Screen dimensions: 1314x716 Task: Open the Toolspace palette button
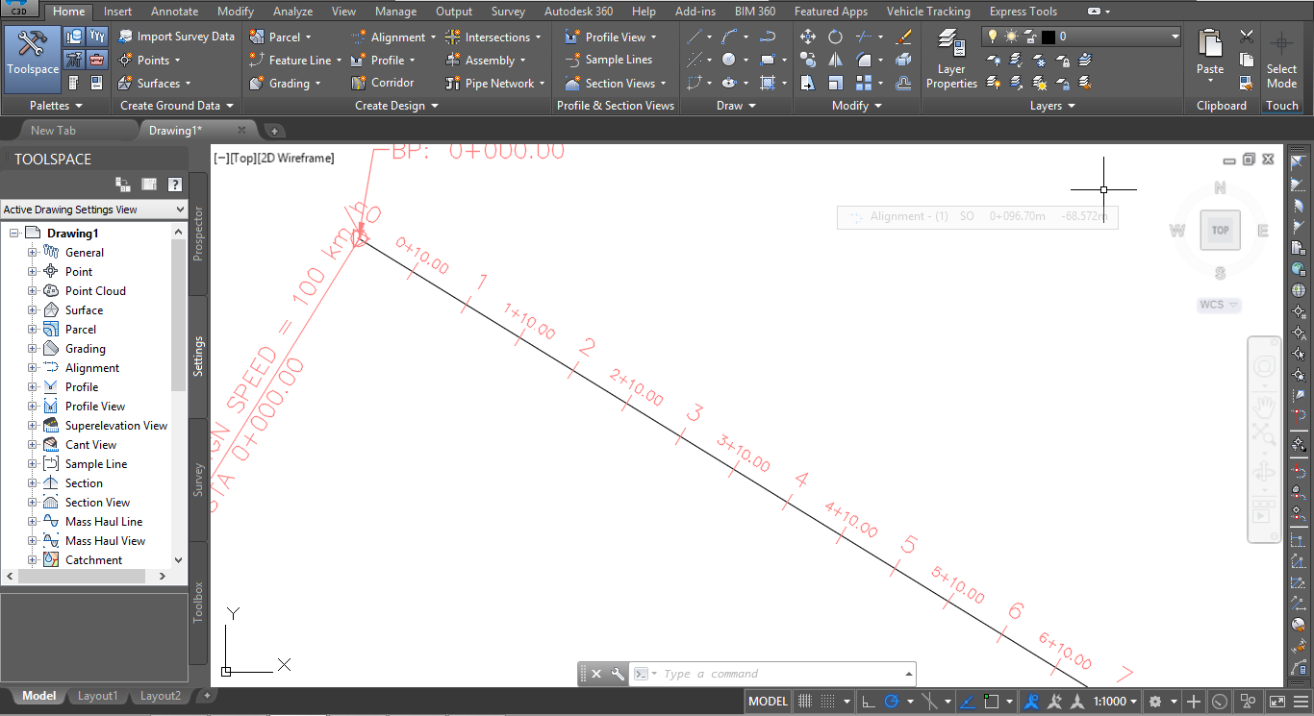pyautogui.click(x=33, y=58)
